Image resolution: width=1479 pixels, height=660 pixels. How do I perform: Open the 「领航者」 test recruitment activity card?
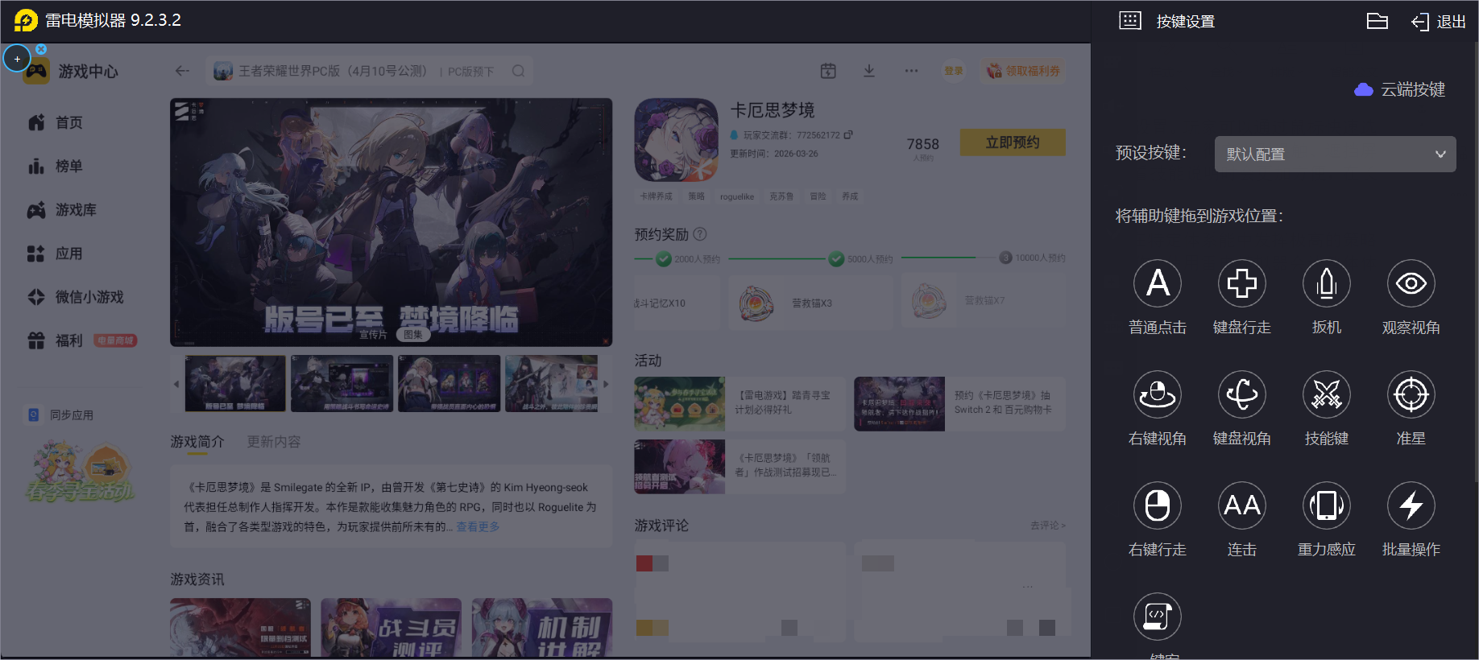tap(739, 467)
